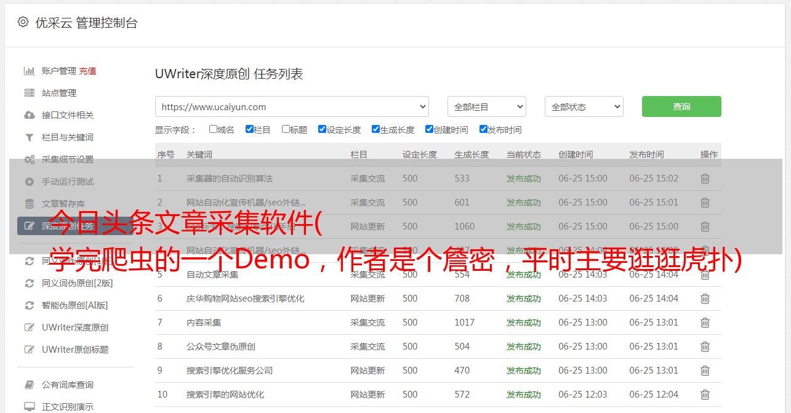Screen dimensions: 791x413
Task: Open 账户管理 in the sidebar
Action: [59, 71]
